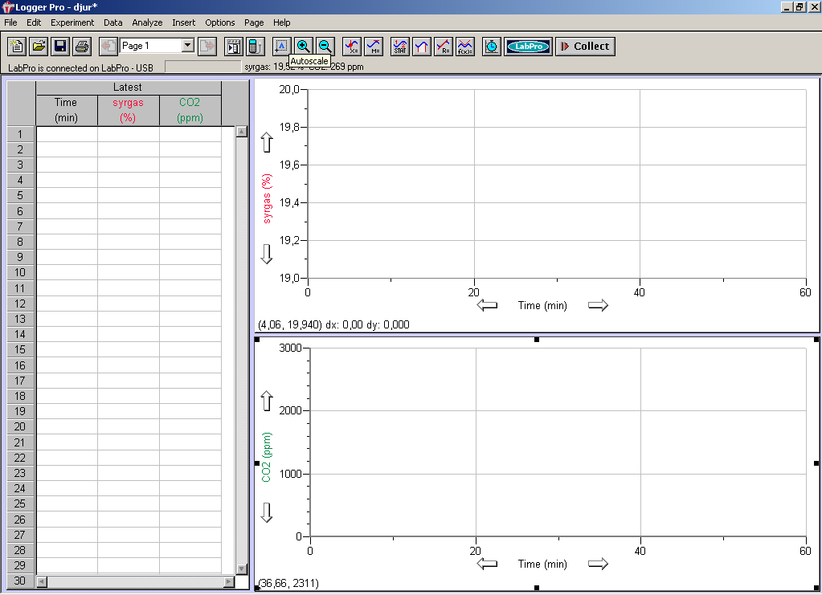Screen dimensions: 822x595
Task: Click table scrollbar up arrow
Action: [x=242, y=132]
